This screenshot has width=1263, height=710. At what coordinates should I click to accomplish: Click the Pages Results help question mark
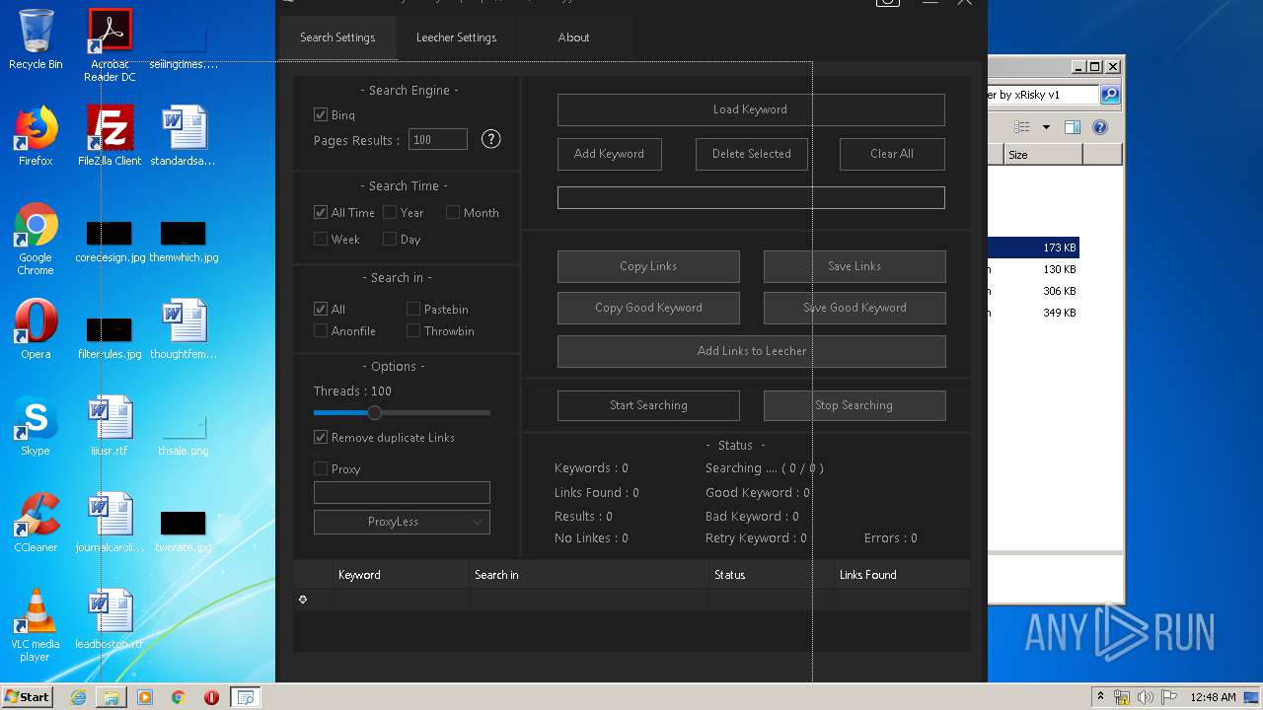490,139
